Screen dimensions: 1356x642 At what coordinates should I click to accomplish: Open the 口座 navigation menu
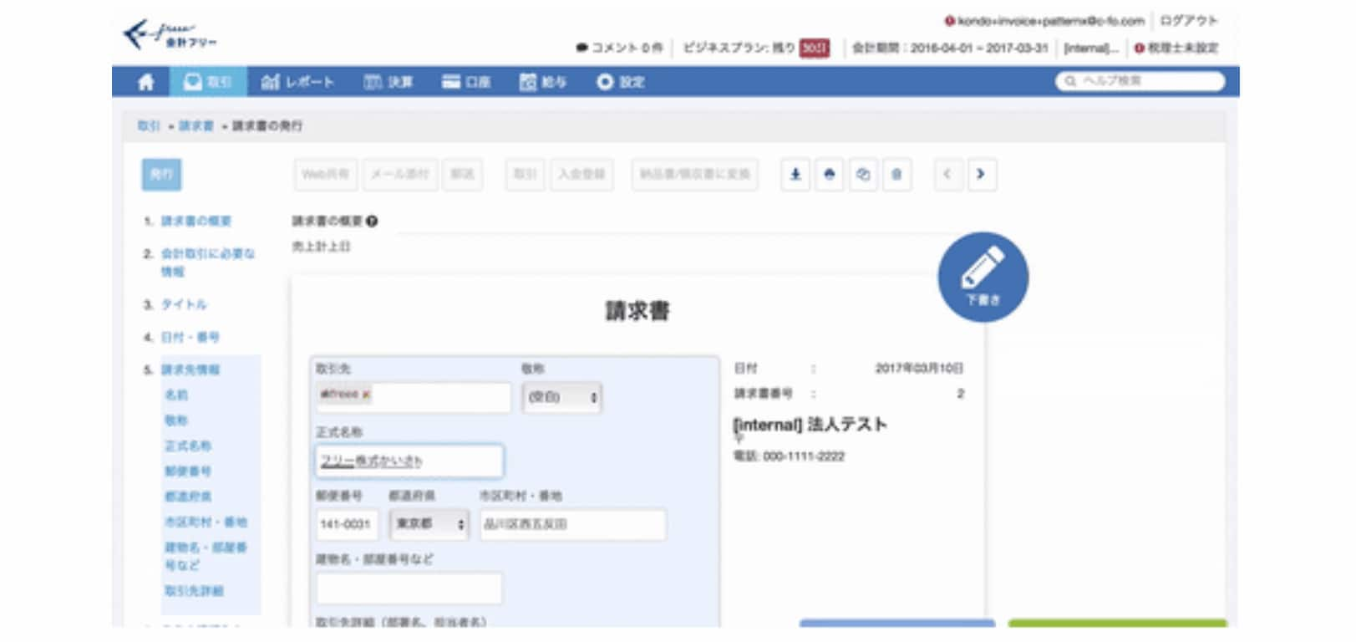pyautogui.click(x=466, y=82)
